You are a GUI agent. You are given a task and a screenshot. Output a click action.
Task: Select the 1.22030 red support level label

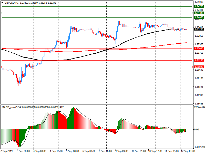click(199, 49)
